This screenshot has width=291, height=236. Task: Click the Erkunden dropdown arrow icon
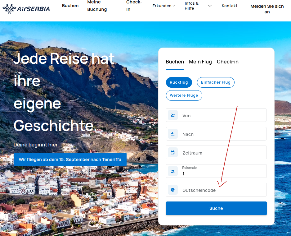[173, 5]
